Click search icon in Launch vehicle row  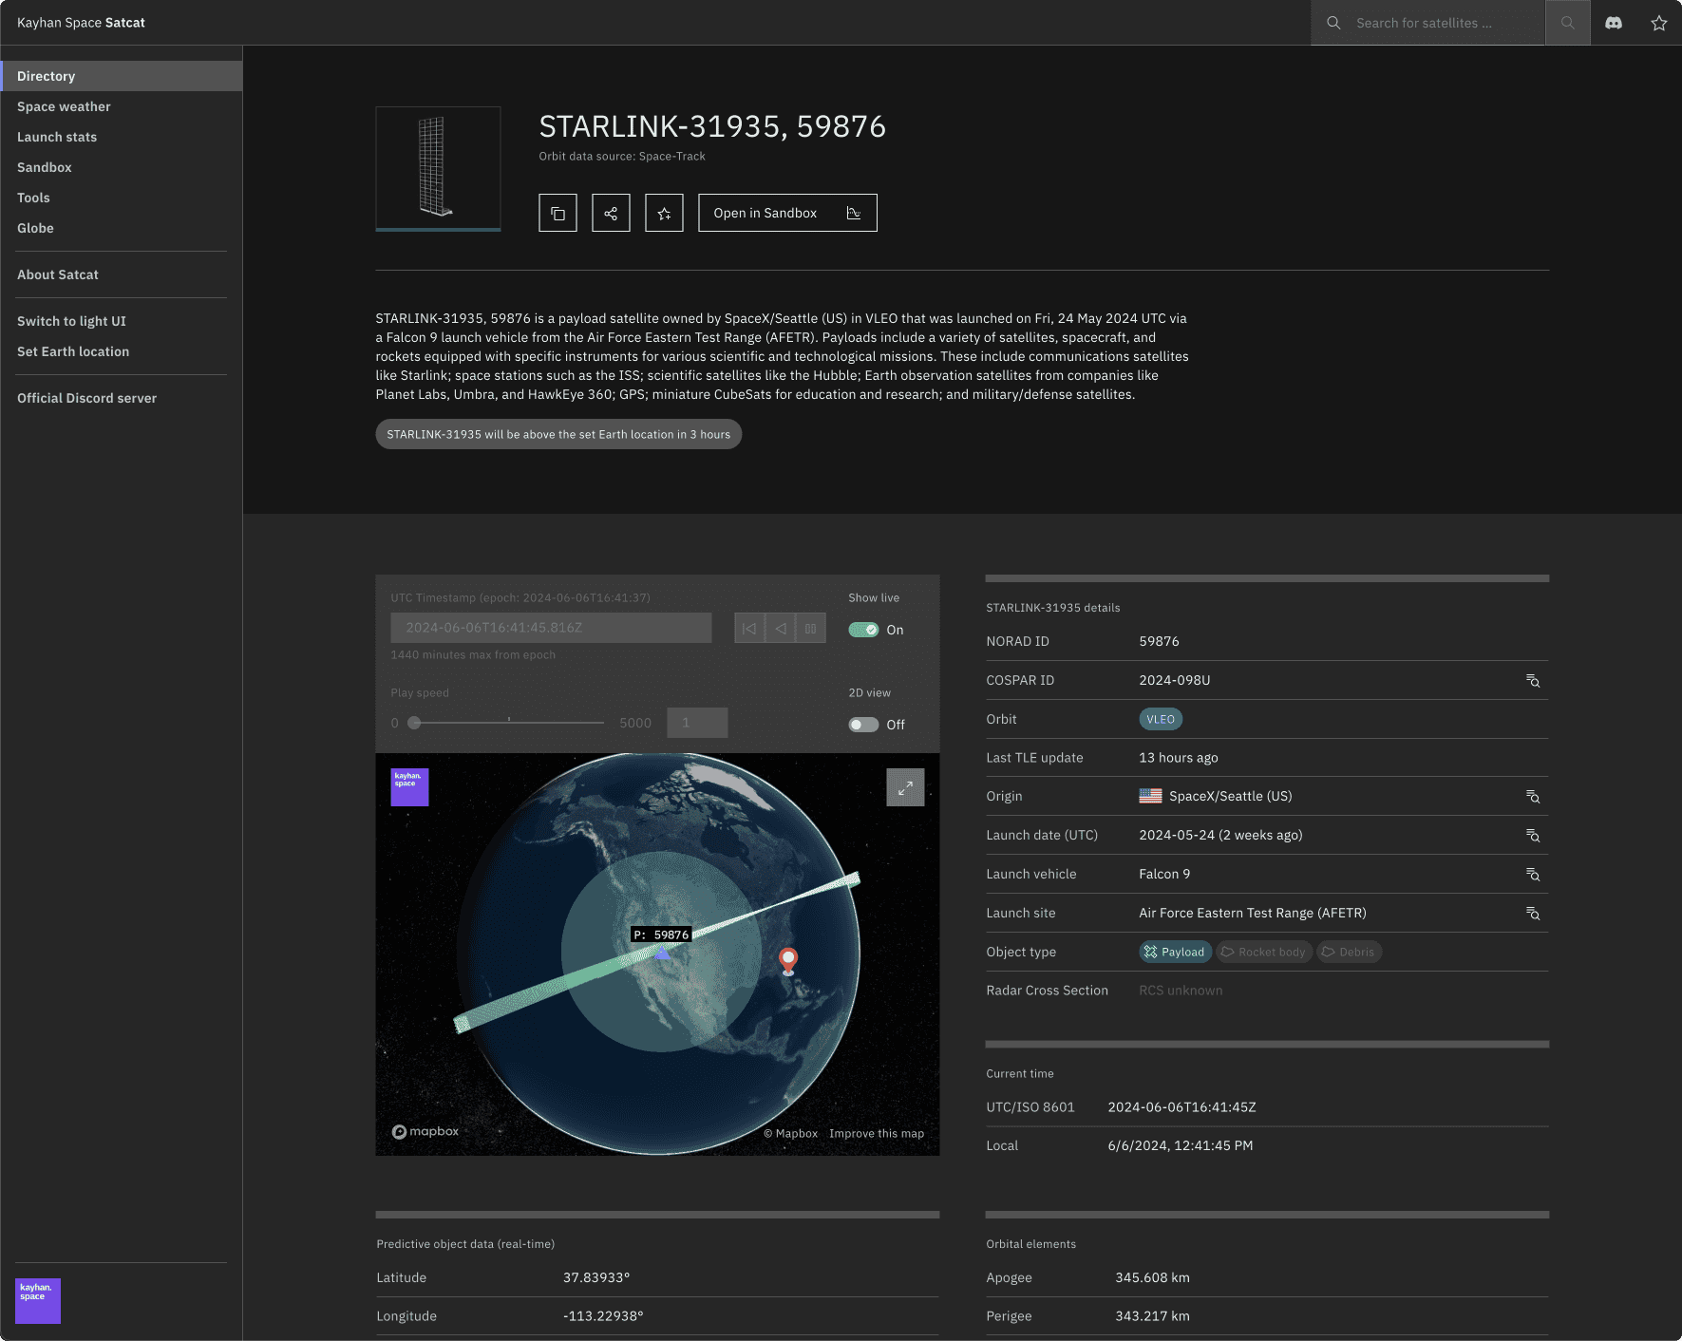click(1532, 875)
